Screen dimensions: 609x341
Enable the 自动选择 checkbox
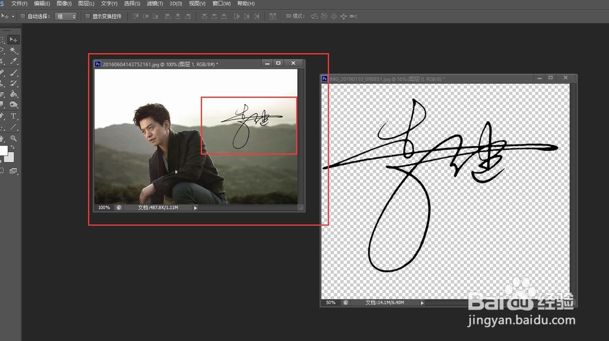[x=23, y=16]
